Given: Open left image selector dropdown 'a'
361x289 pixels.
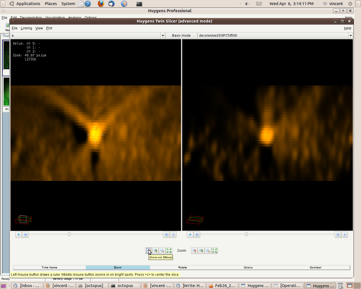Looking at the screenshot, I should (x=163, y=36).
